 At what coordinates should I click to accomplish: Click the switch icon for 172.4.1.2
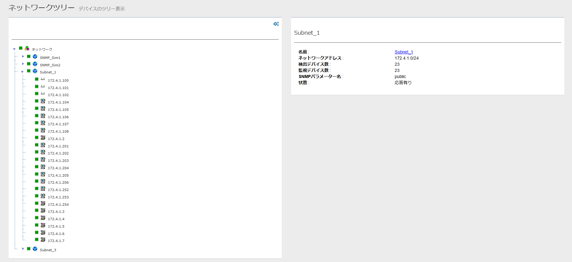(43, 138)
